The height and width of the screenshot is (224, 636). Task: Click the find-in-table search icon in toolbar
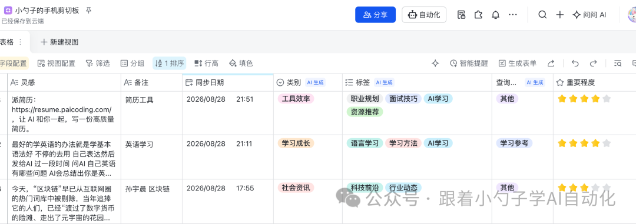pyautogui.click(x=618, y=63)
